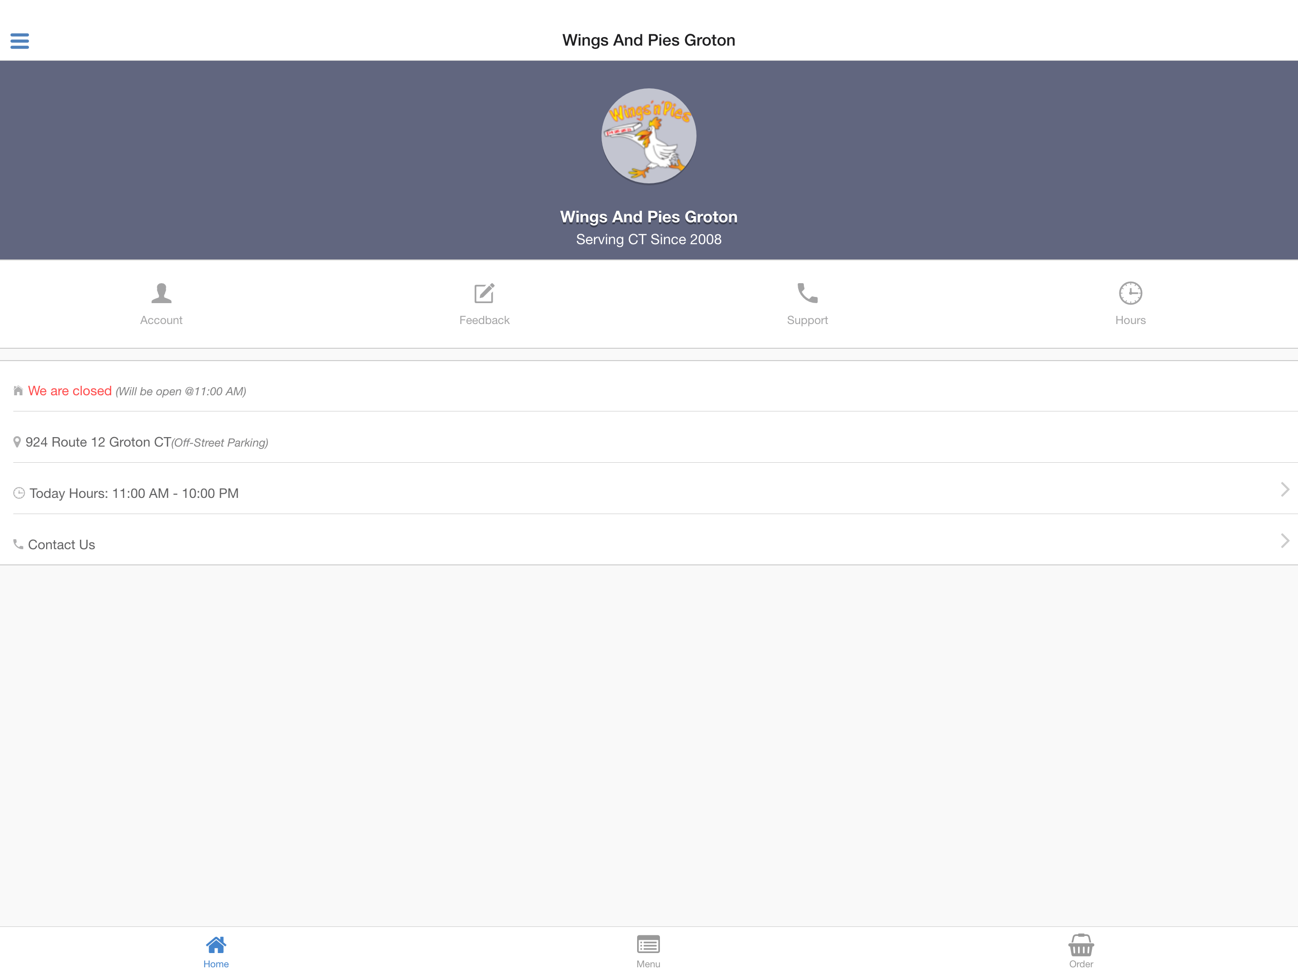Select the Off-Street Parking note
The height and width of the screenshot is (973, 1298).
(x=220, y=442)
